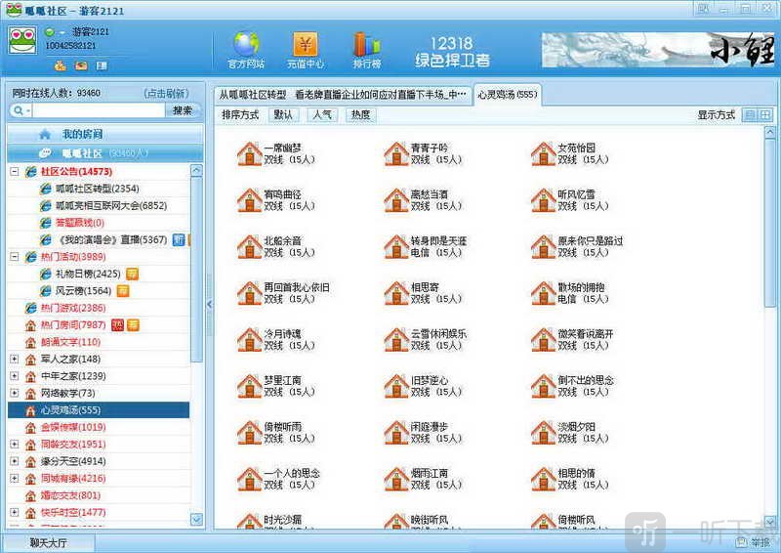
Task: Enter the 淡烟夕阳 room house icon
Action: tap(544, 432)
